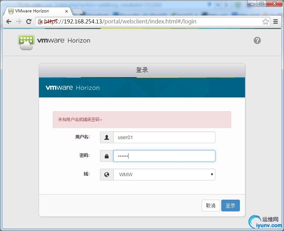The image size is (284, 231).
Task: Click the VMware Horizon cloud logo
Action: tap(26, 42)
